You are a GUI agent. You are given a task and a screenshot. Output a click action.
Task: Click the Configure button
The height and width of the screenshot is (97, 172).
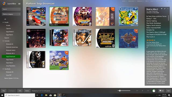12,91
